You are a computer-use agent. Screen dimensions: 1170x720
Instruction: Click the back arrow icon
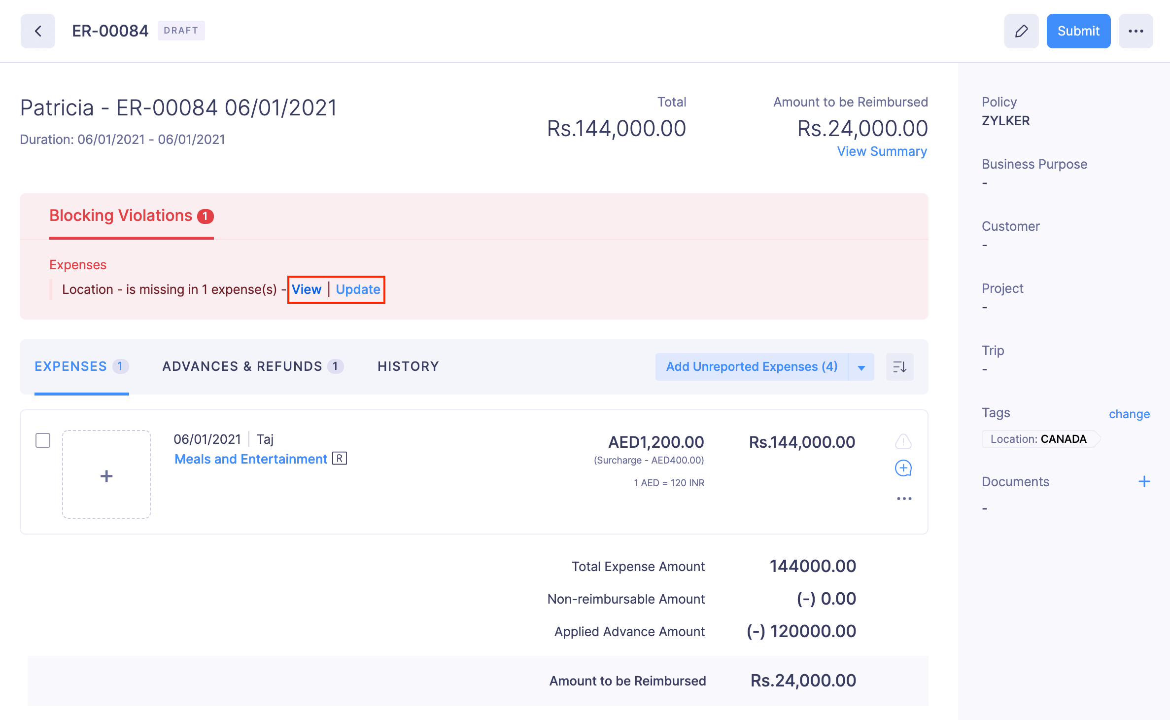pyautogui.click(x=38, y=31)
